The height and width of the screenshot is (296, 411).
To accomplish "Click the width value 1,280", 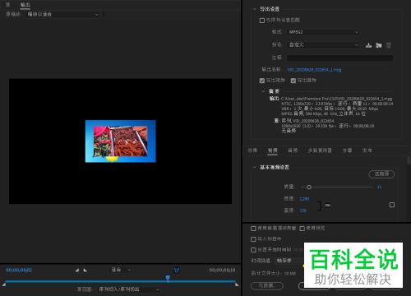I will click(304, 199).
